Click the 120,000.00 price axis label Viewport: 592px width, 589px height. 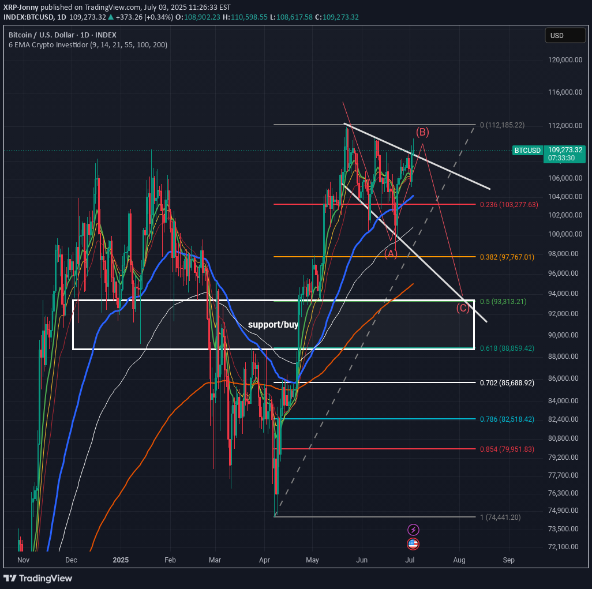[x=565, y=60]
